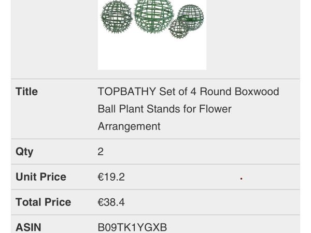Click the smallest ball frame in the product photo
Screen dimensions: 311x233
(178, 28)
